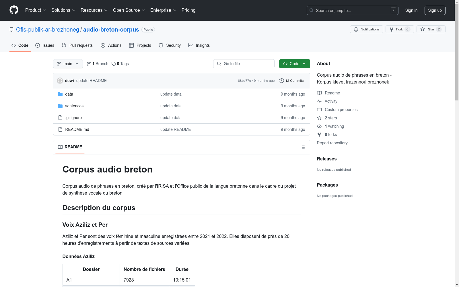Click the Fork icon button
The height and width of the screenshot is (287, 459).
pos(392,29)
